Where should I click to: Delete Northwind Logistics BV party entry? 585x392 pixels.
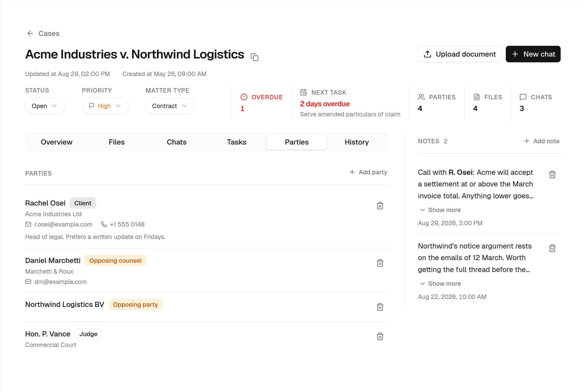tap(380, 307)
